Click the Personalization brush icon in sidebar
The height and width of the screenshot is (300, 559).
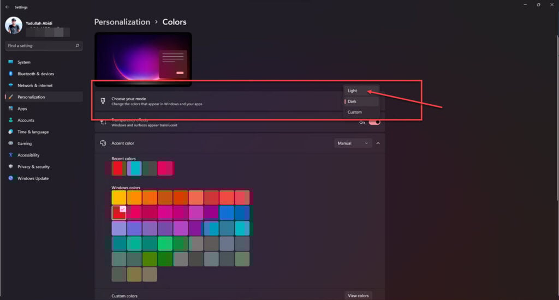pos(11,97)
